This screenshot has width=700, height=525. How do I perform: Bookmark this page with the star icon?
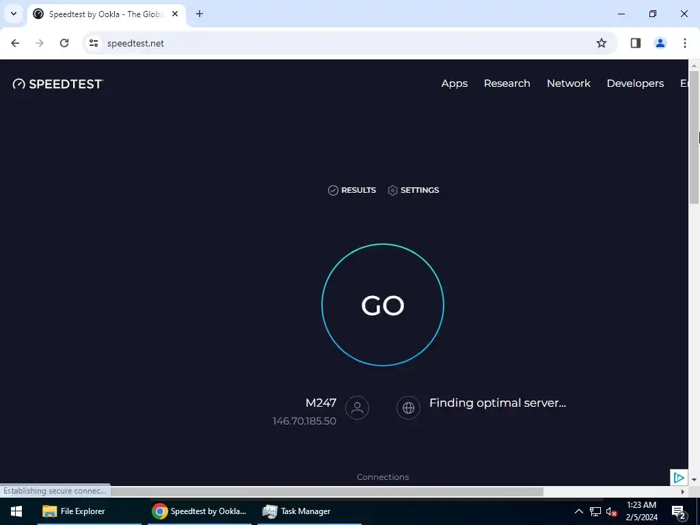602,43
